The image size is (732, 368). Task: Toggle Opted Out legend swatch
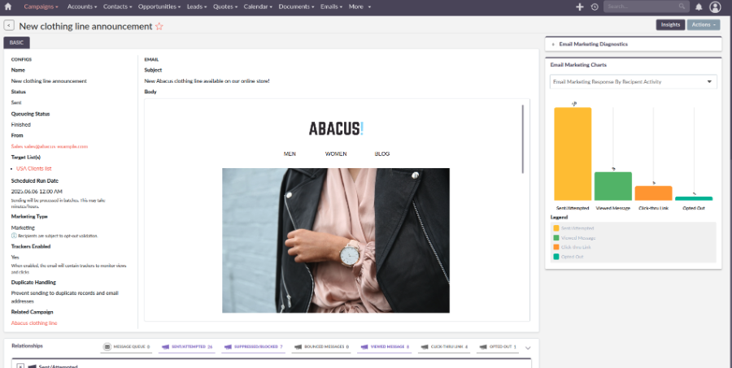point(556,257)
